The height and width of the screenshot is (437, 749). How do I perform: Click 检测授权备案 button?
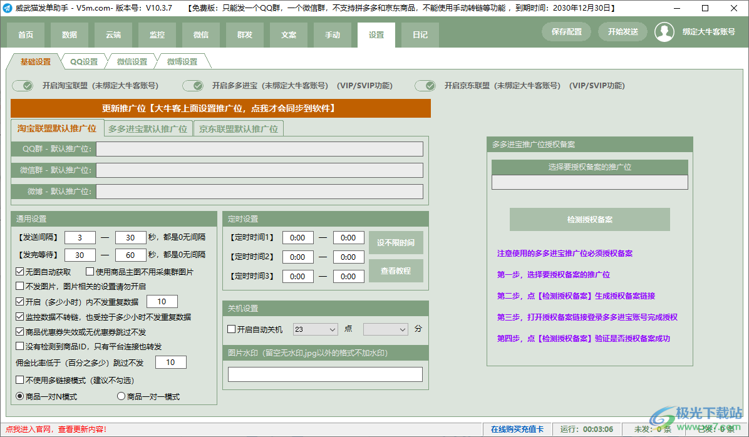(x=589, y=219)
